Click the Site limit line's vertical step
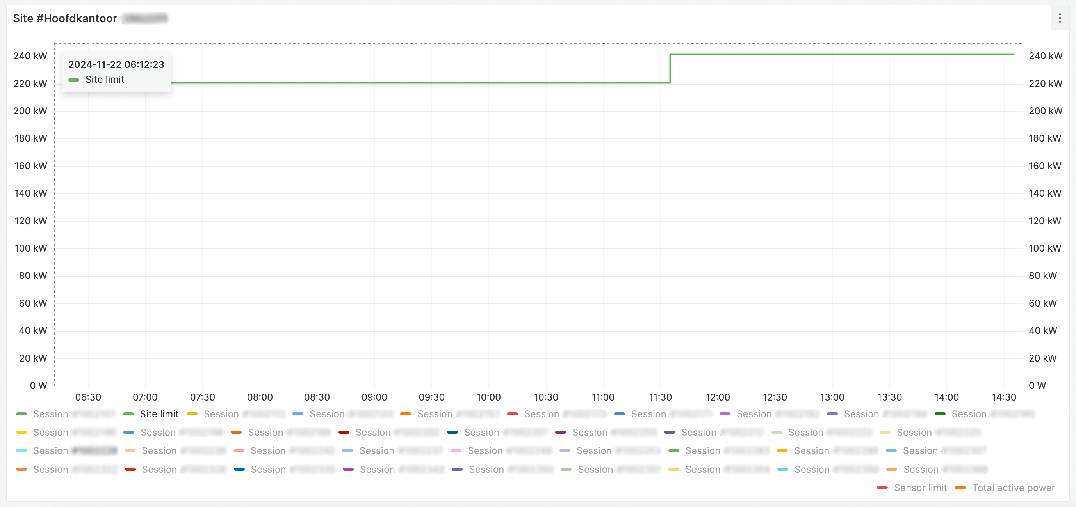The width and height of the screenshot is (1076, 507). click(670, 69)
